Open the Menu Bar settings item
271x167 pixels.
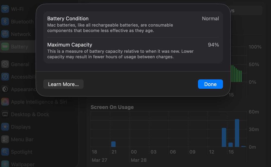(22, 139)
